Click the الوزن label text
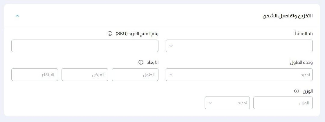The image size is (325, 122). click(x=307, y=91)
